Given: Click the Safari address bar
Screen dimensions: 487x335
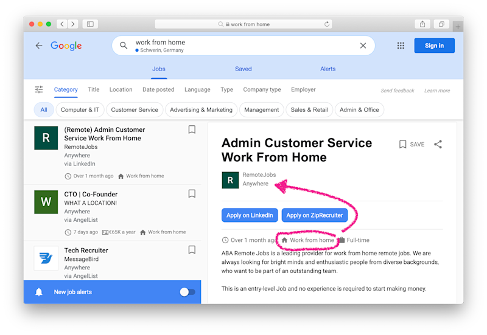Looking at the screenshot, I should [x=243, y=24].
